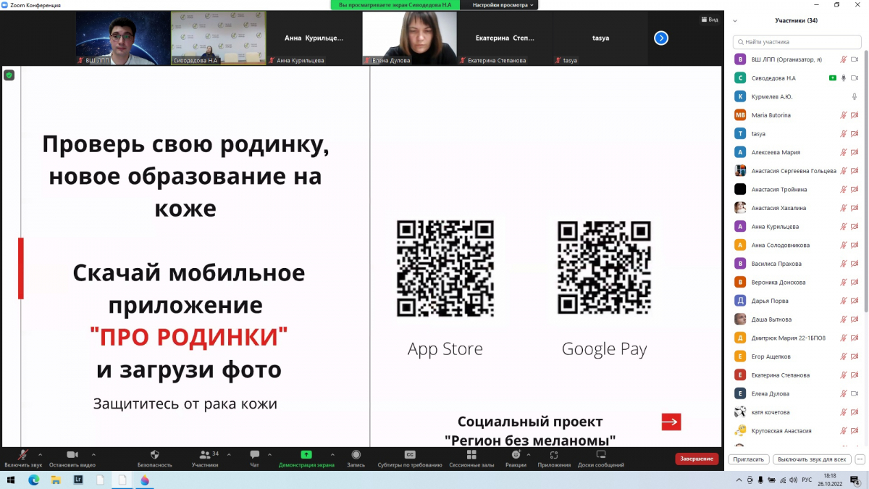
Task: Click App Store QR code on slide
Action: click(445, 269)
